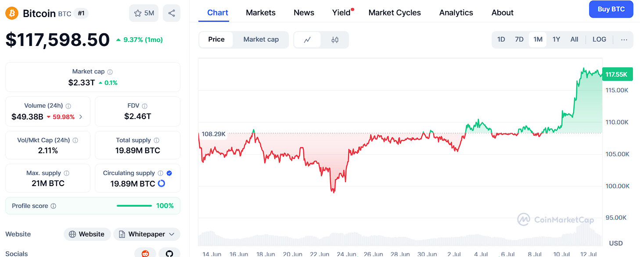Switch to the candlestick chart icon
Image resolution: width=640 pixels, height=257 pixels.
(x=335, y=40)
